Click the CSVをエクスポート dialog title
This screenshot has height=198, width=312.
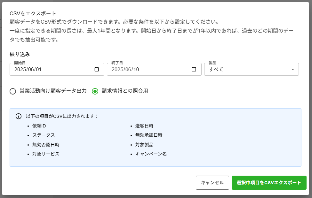[x=33, y=13]
